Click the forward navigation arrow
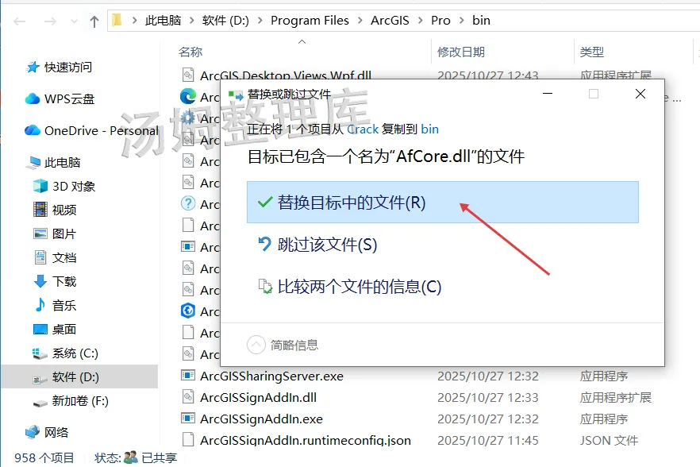 coord(51,21)
